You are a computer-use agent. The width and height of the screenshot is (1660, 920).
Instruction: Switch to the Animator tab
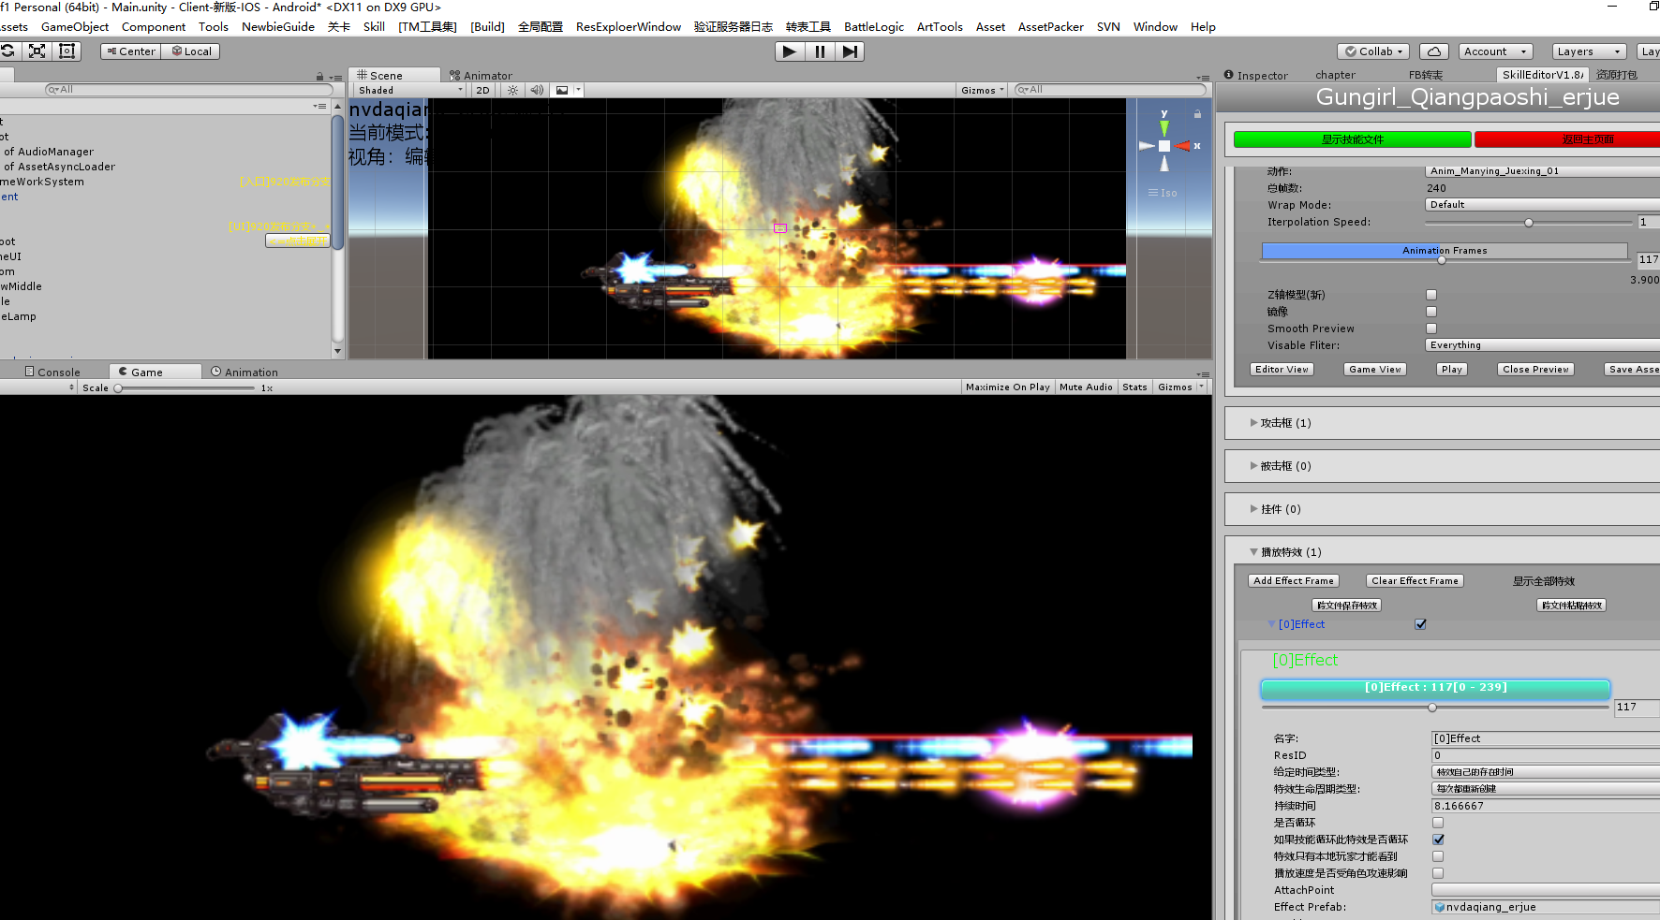[x=481, y=76]
